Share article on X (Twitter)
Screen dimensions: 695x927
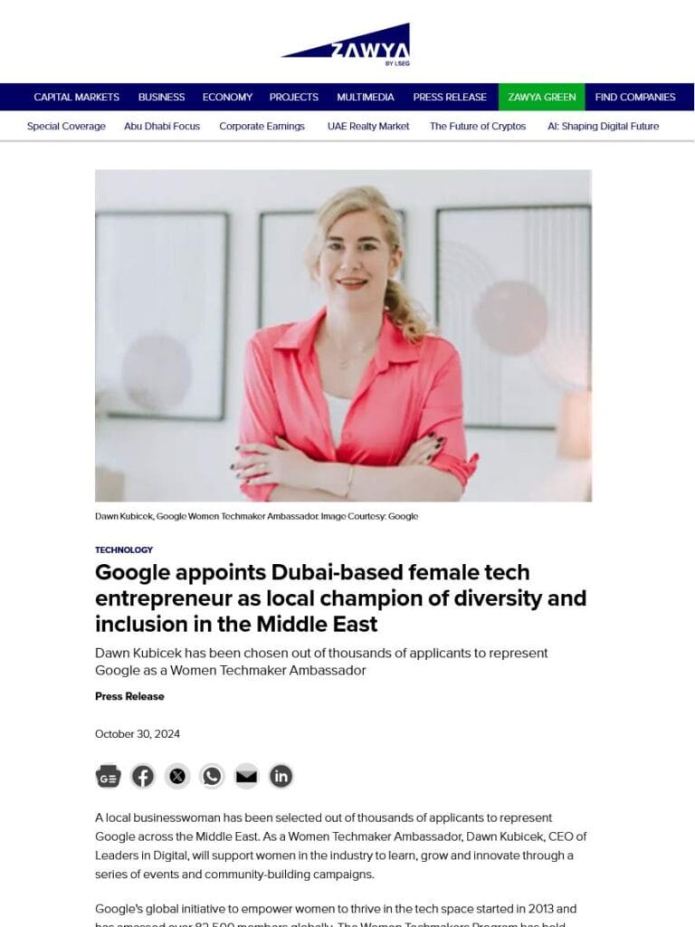tap(177, 776)
